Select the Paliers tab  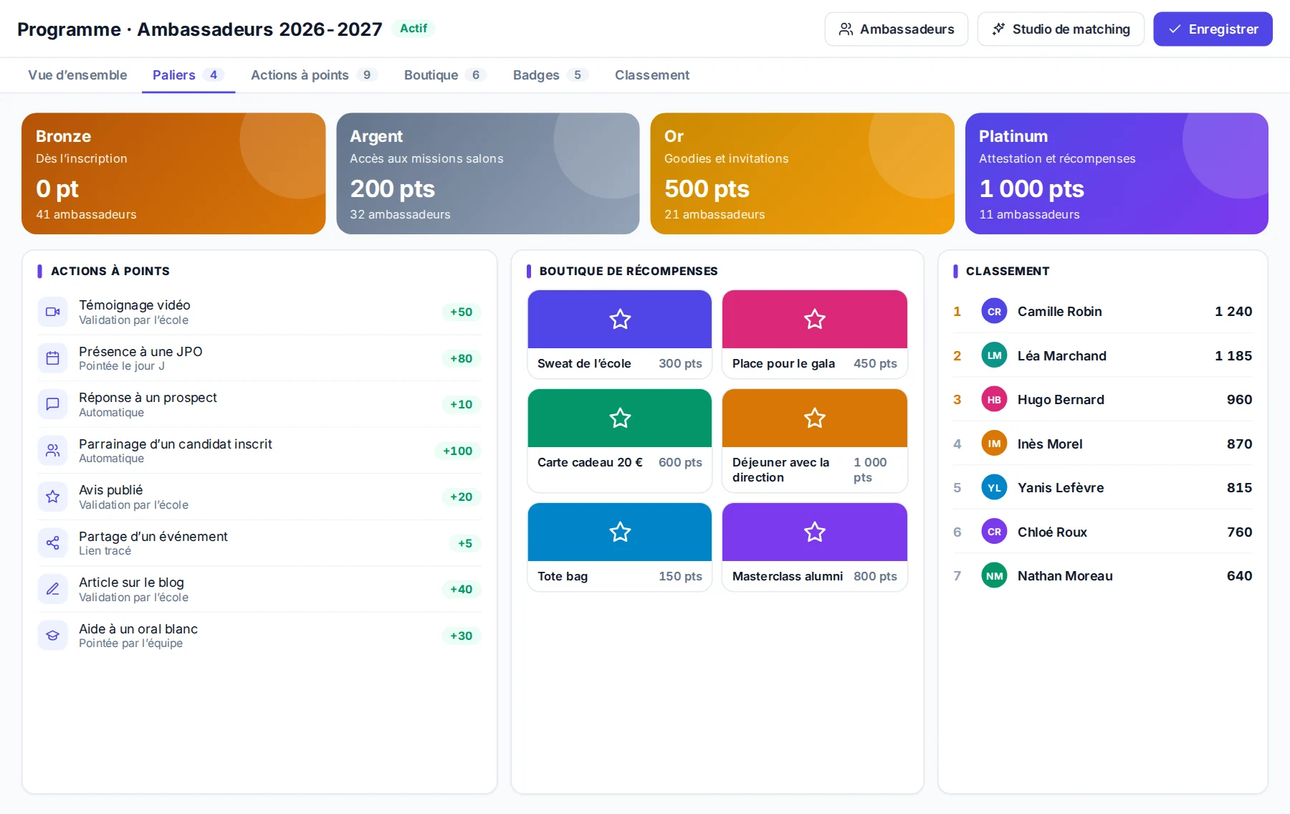pos(188,75)
